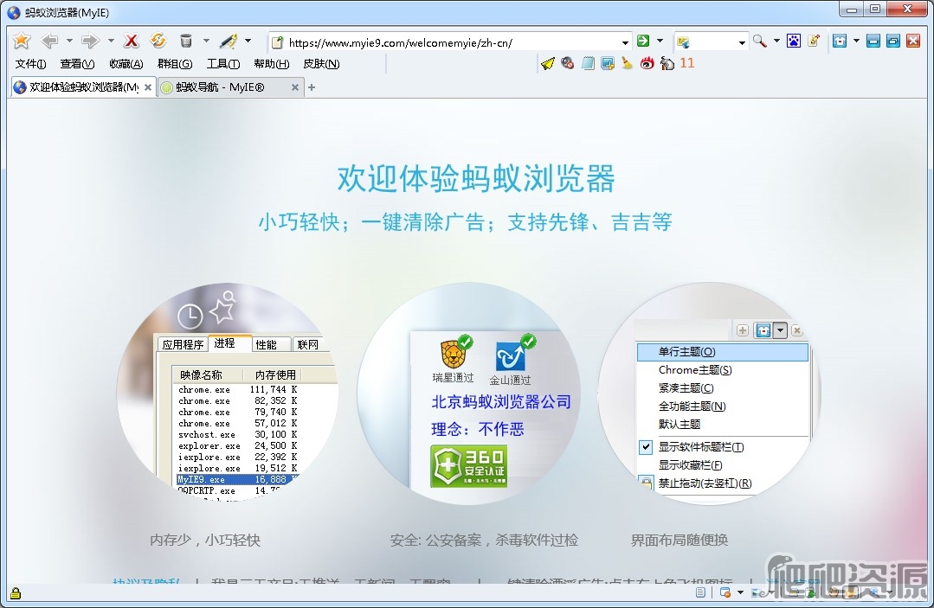Click the blue layout theme icon

pyautogui.click(x=840, y=41)
